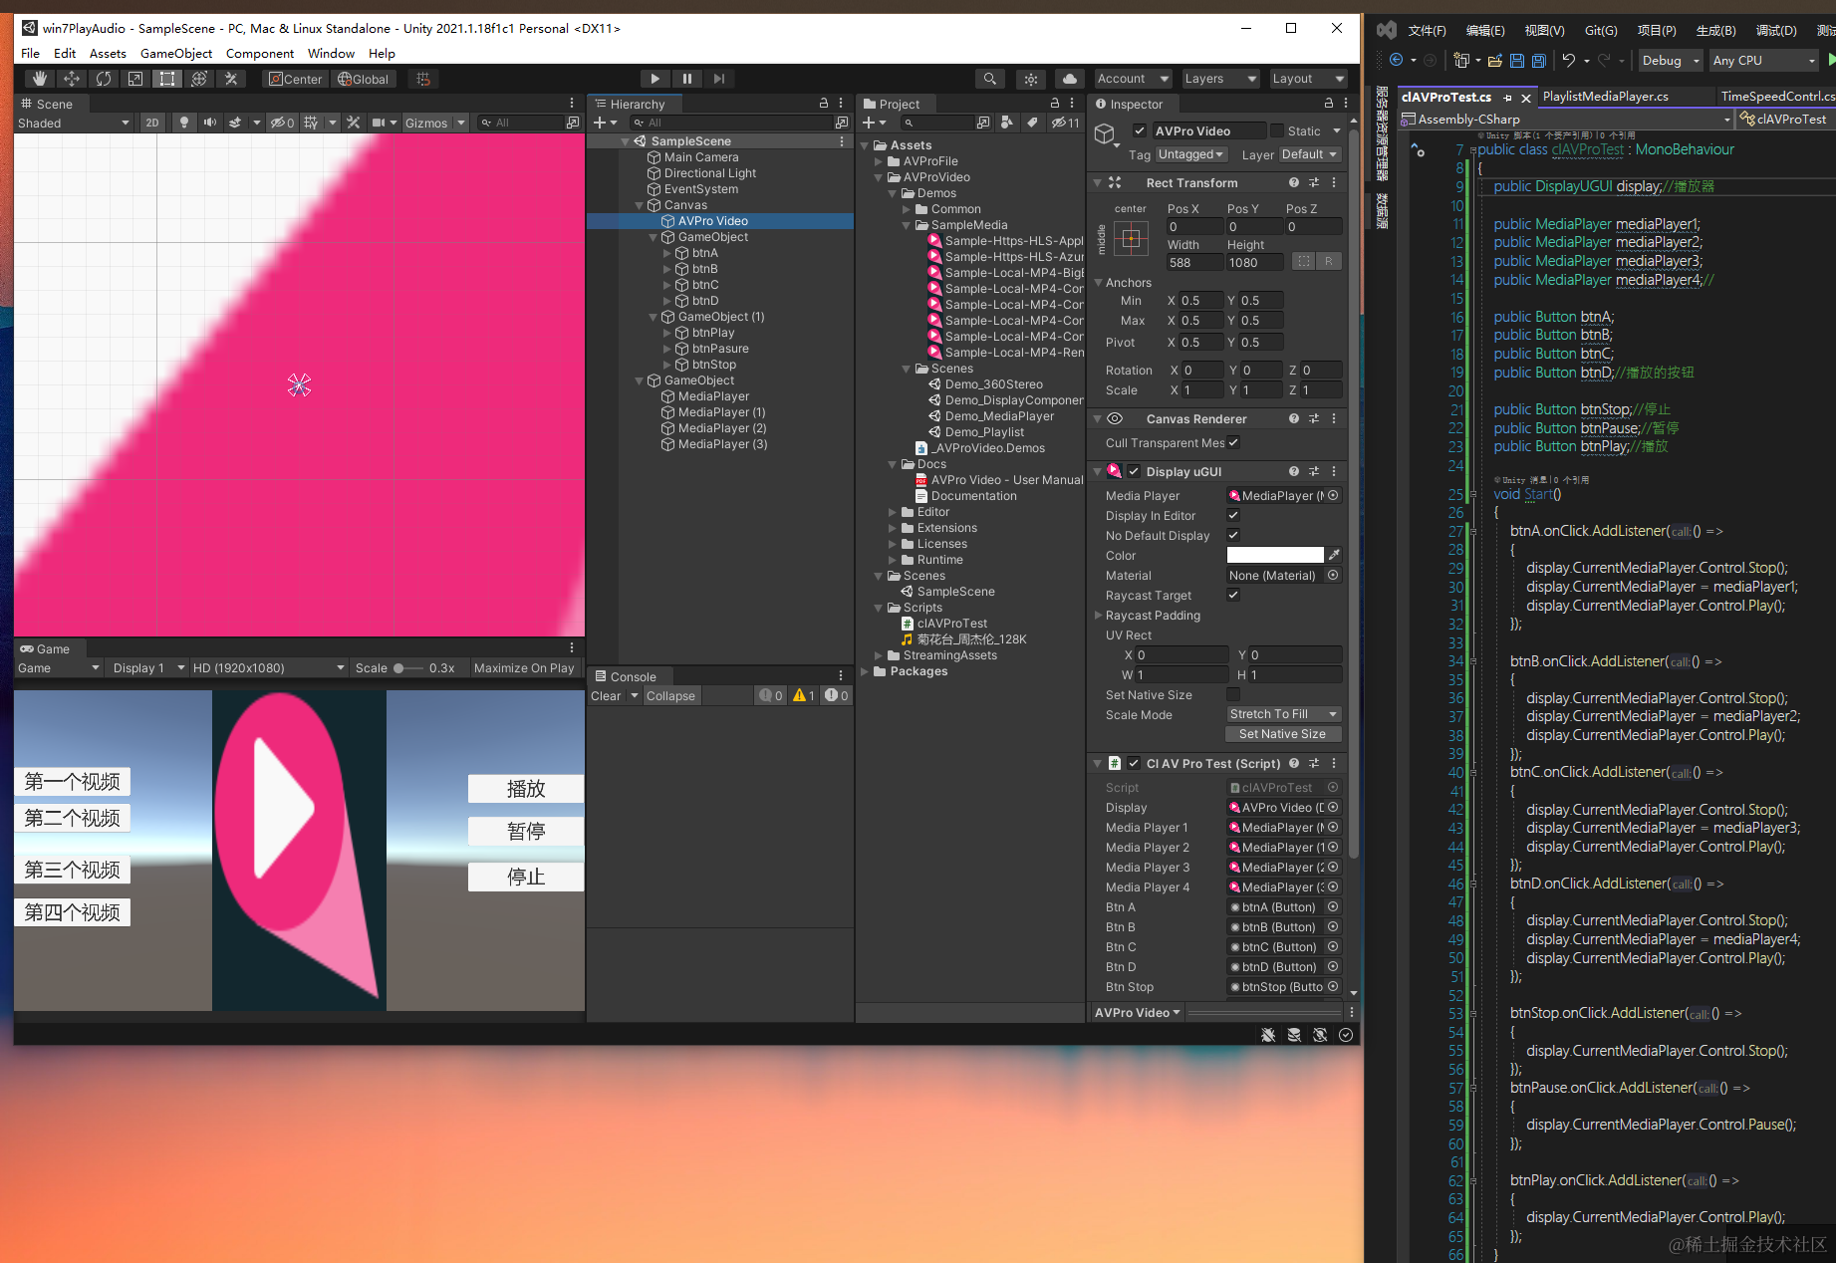Click the Clear console button
Image resolution: width=1836 pixels, height=1263 pixels.
tap(606, 695)
